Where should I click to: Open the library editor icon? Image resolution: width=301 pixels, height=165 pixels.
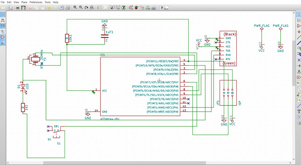pos(112,8)
